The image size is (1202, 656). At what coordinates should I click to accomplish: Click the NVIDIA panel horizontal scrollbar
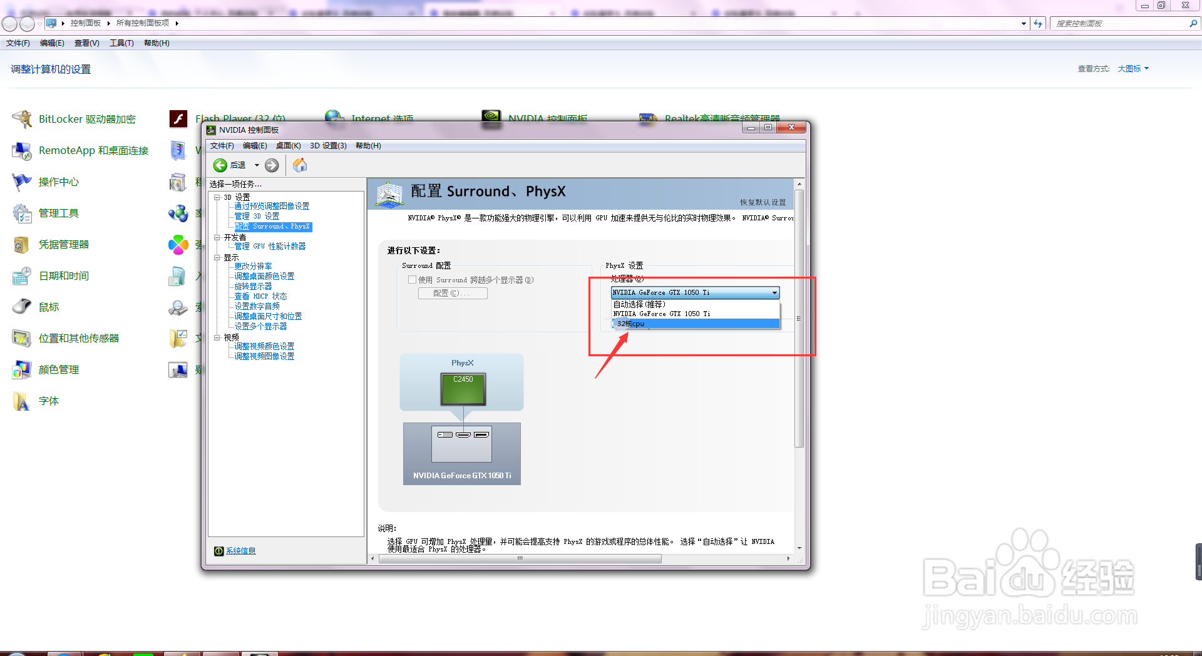pos(520,558)
